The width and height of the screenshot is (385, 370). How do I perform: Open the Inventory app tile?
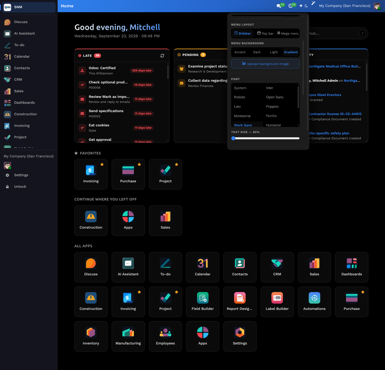point(91,336)
